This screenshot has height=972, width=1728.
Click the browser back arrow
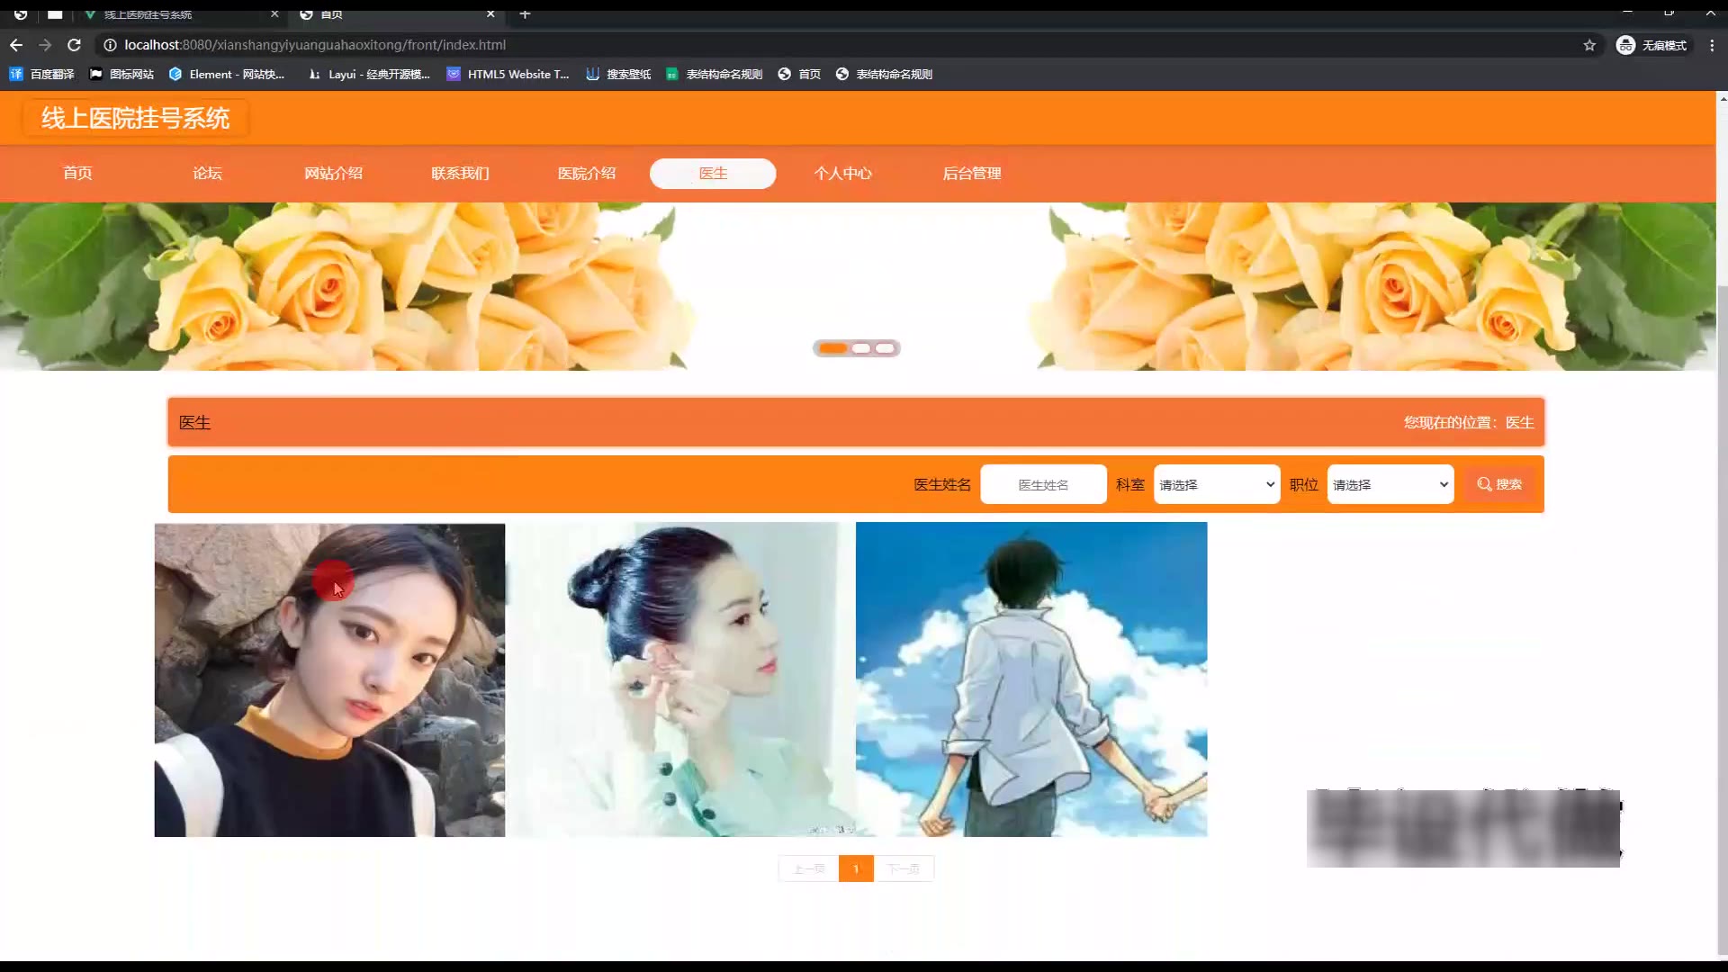click(x=16, y=45)
